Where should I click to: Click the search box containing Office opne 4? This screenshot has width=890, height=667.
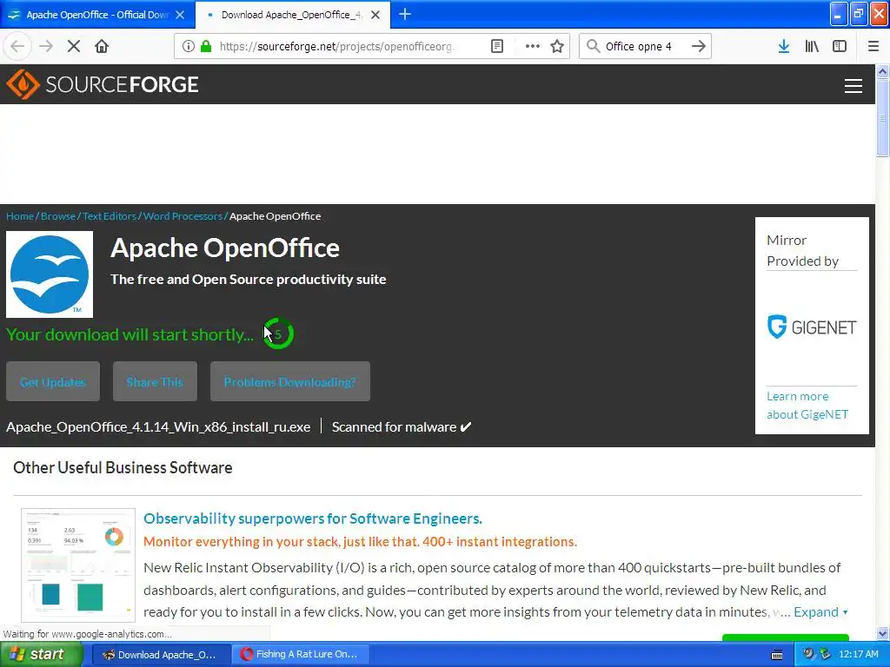coord(644,47)
